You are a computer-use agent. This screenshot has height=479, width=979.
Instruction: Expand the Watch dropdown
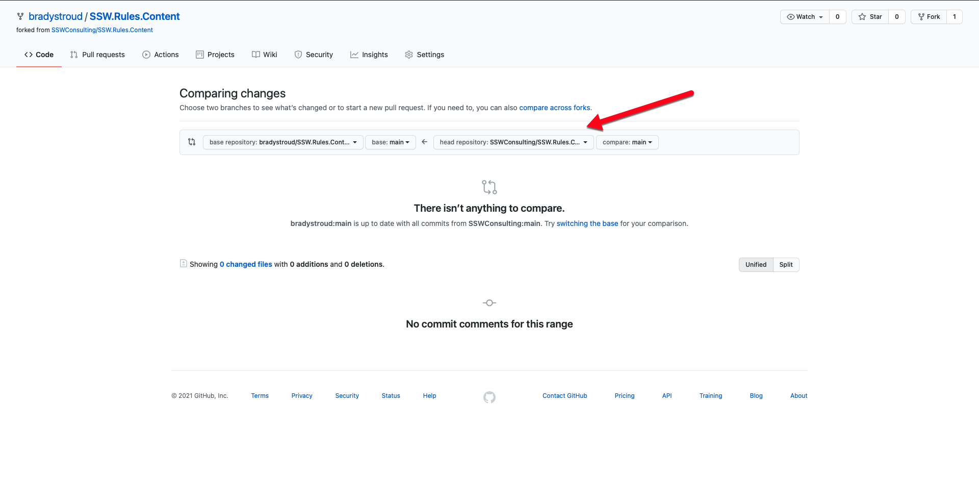(805, 17)
